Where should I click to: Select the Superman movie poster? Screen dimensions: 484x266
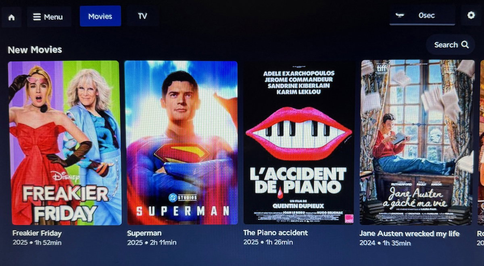tap(181, 143)
